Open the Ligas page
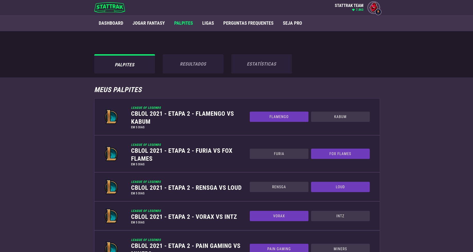 pyautogui.click(x=208, y=23)
